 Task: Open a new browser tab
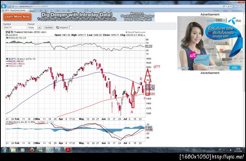click(32, 10)
